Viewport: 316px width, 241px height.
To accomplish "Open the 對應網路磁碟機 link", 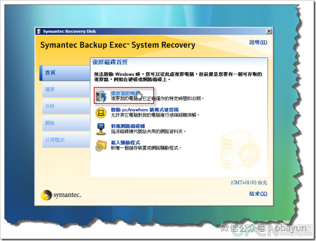I will tap(128, 126).
